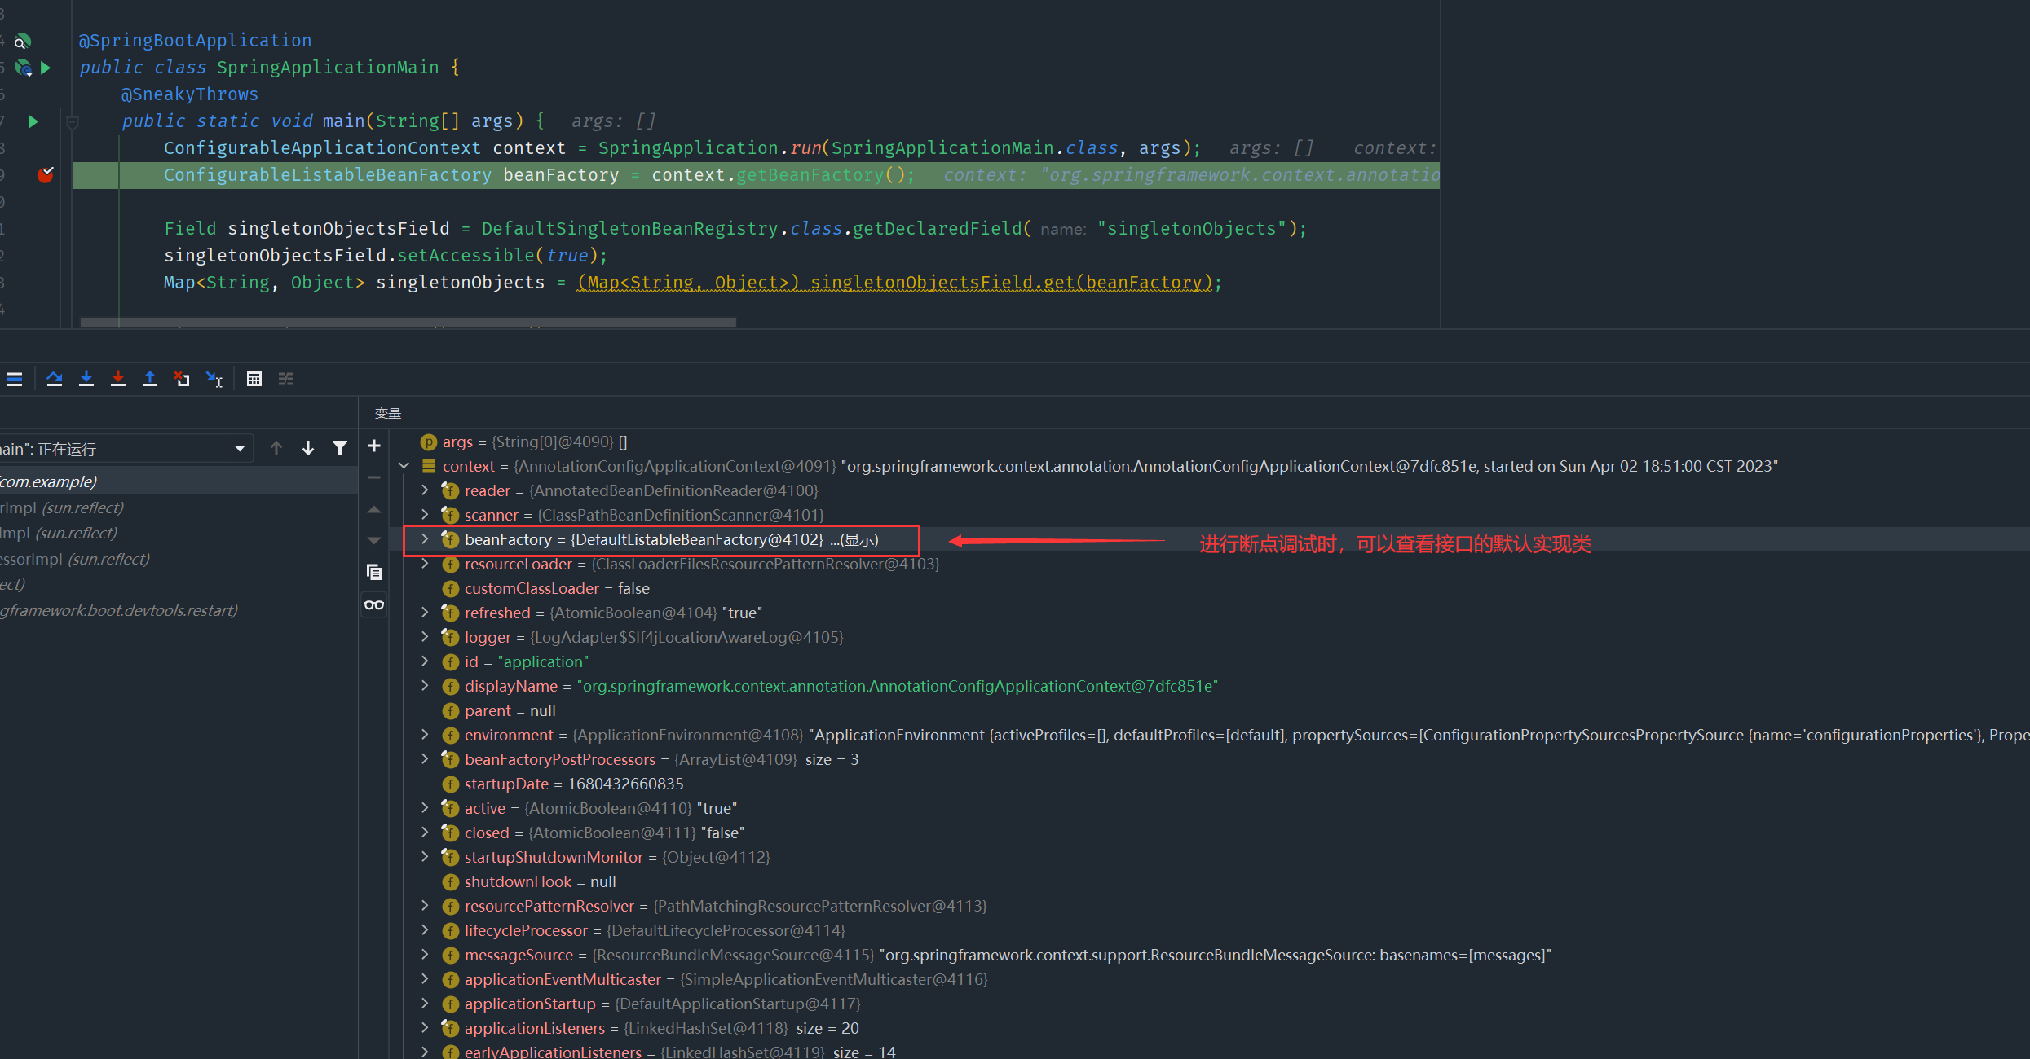This screenshot has width=2030, height=1059.
Task: Click the Drop Frame icon
Action: 182,379
